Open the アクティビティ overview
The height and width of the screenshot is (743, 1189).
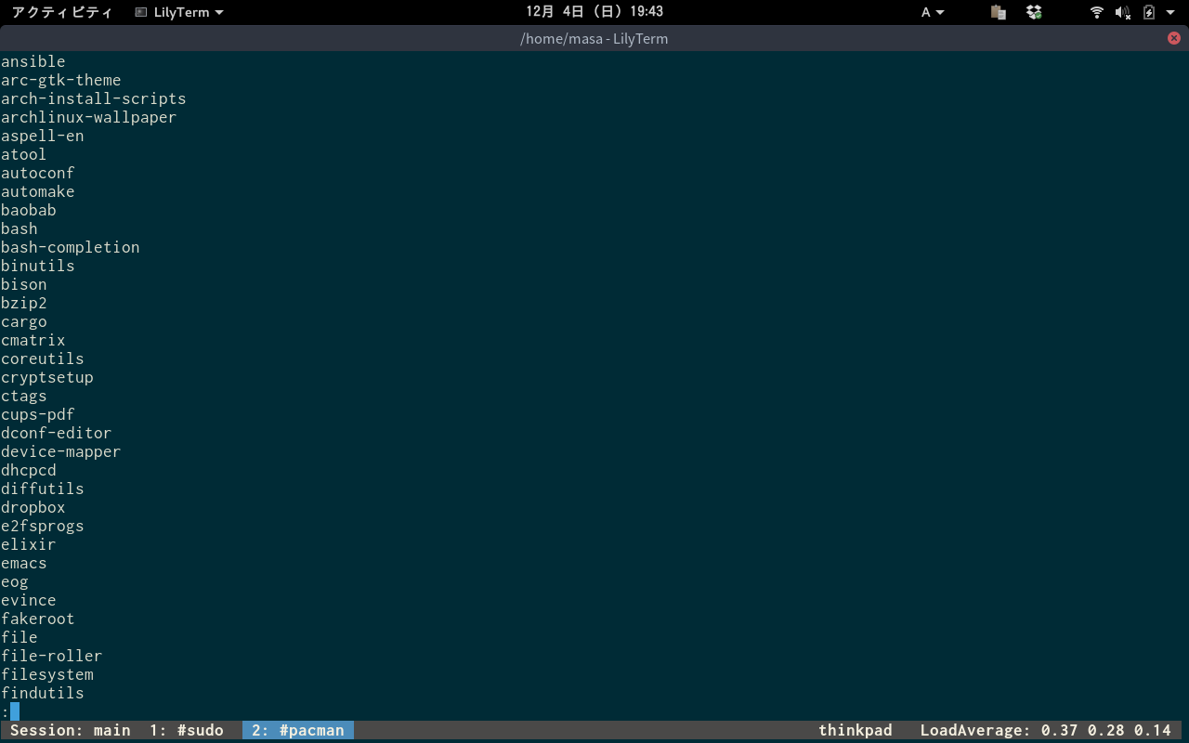61,12
